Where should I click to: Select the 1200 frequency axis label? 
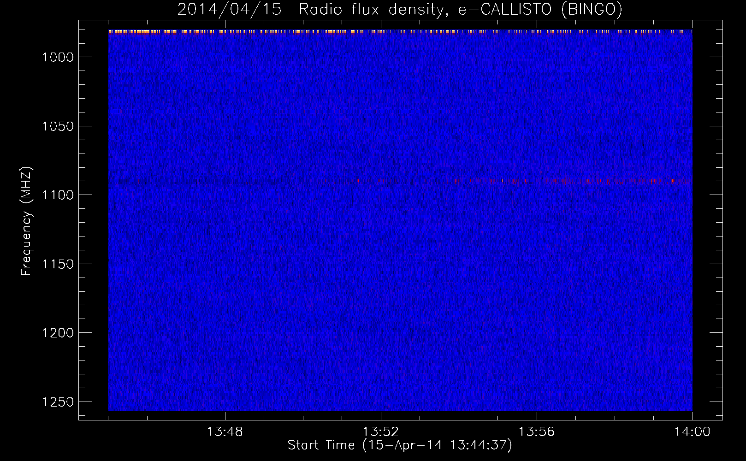pos(58,333)
